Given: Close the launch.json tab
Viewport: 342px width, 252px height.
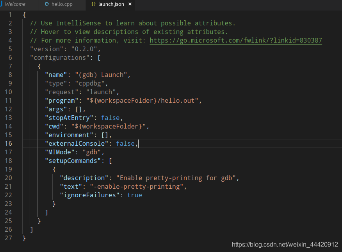Looking at the screenshot, I should (x=130, y=4).
